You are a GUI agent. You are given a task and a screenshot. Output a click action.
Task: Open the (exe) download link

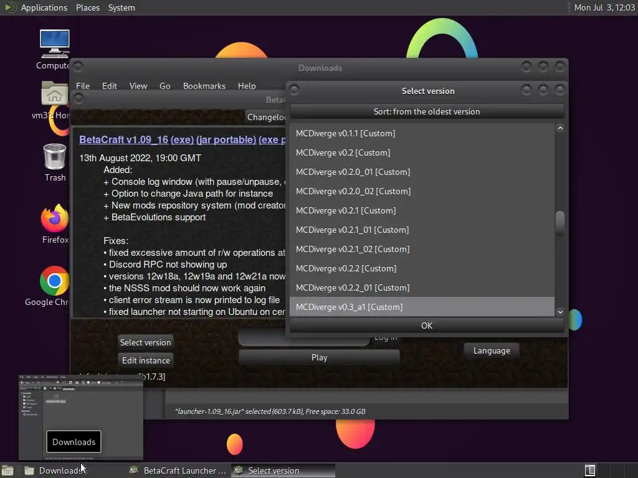point(182,139)
